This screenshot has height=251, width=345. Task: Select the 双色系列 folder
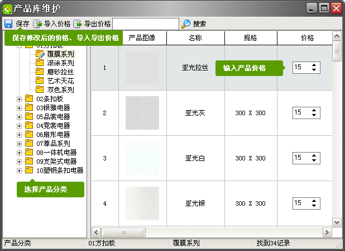[60, 89]
